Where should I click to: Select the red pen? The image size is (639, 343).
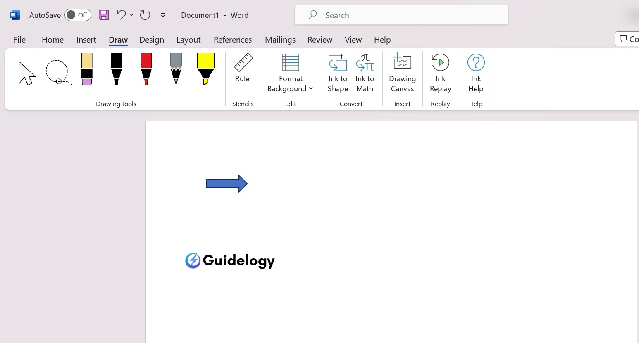click(146, 69)
